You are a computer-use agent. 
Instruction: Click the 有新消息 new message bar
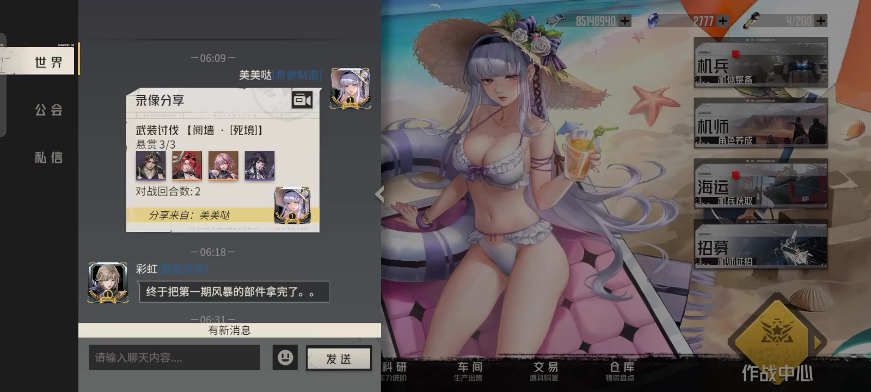tap(230, 330)
